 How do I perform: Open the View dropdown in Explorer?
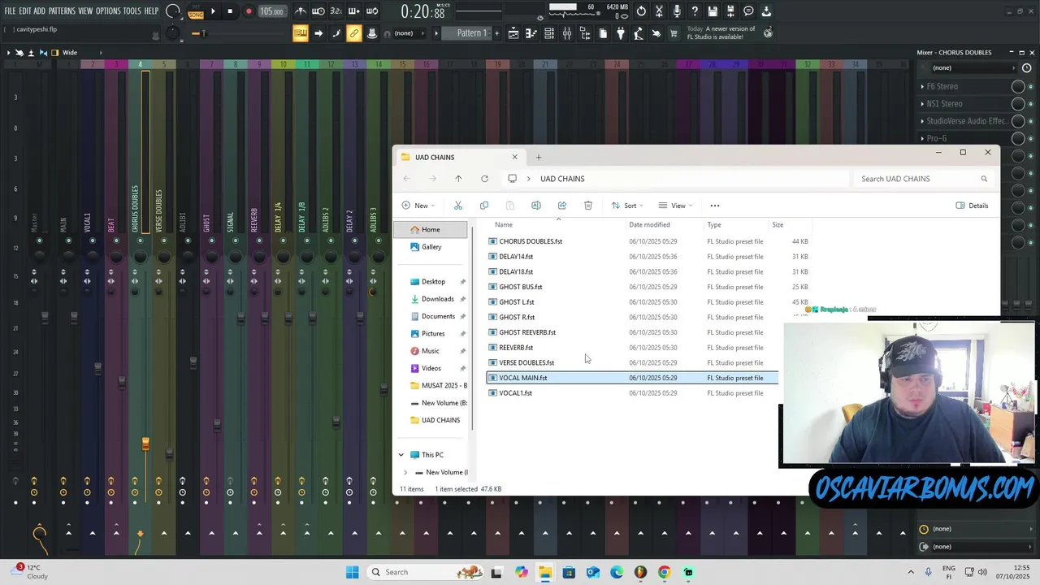tap(675, 206)
